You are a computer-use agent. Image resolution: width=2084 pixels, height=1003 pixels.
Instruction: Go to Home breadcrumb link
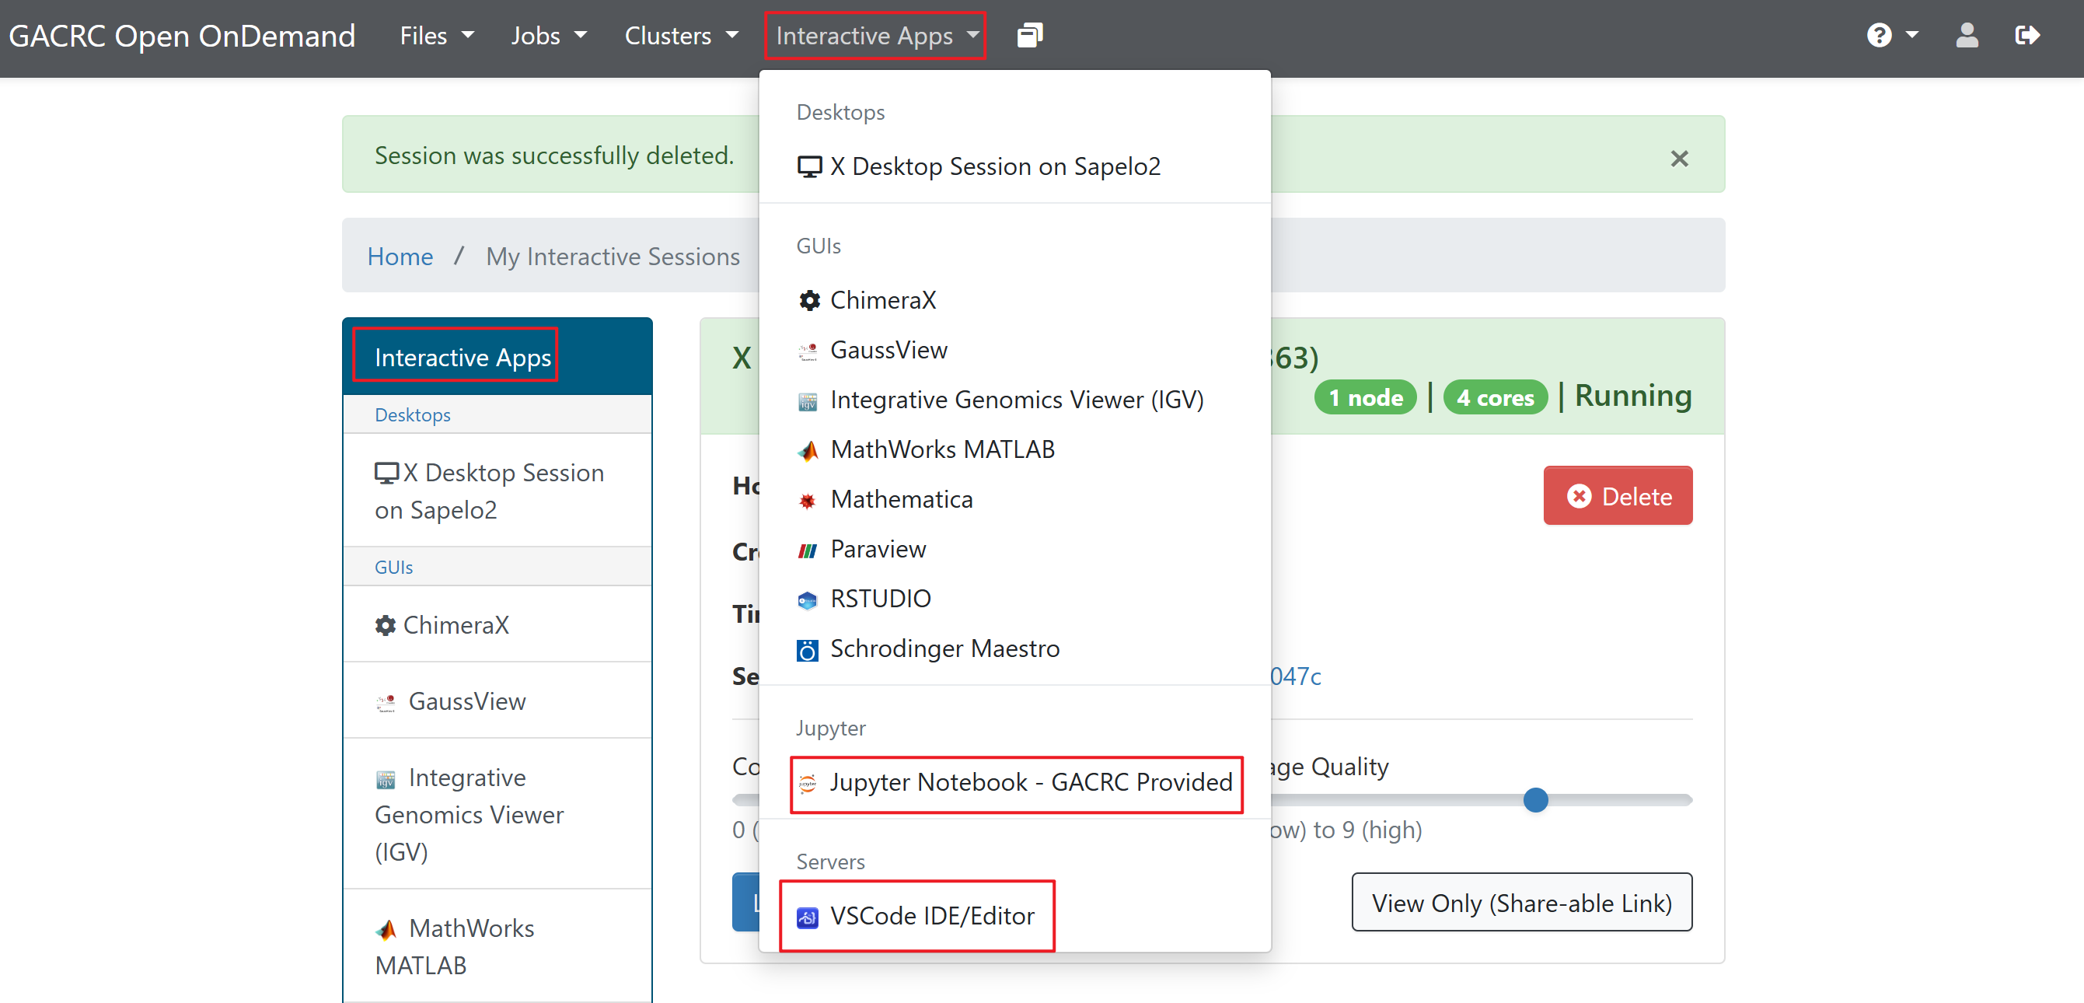click(x=400, y=256)
